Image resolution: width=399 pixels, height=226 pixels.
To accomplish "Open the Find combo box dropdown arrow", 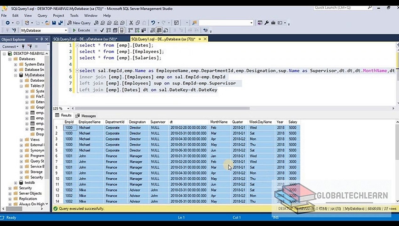I will tap(251, 23).
